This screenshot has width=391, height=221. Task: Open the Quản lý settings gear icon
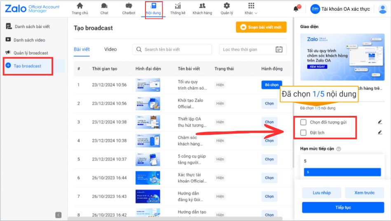[x=227, y=6]
